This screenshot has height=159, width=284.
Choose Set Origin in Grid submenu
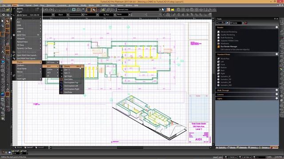[x=72, y=76]
